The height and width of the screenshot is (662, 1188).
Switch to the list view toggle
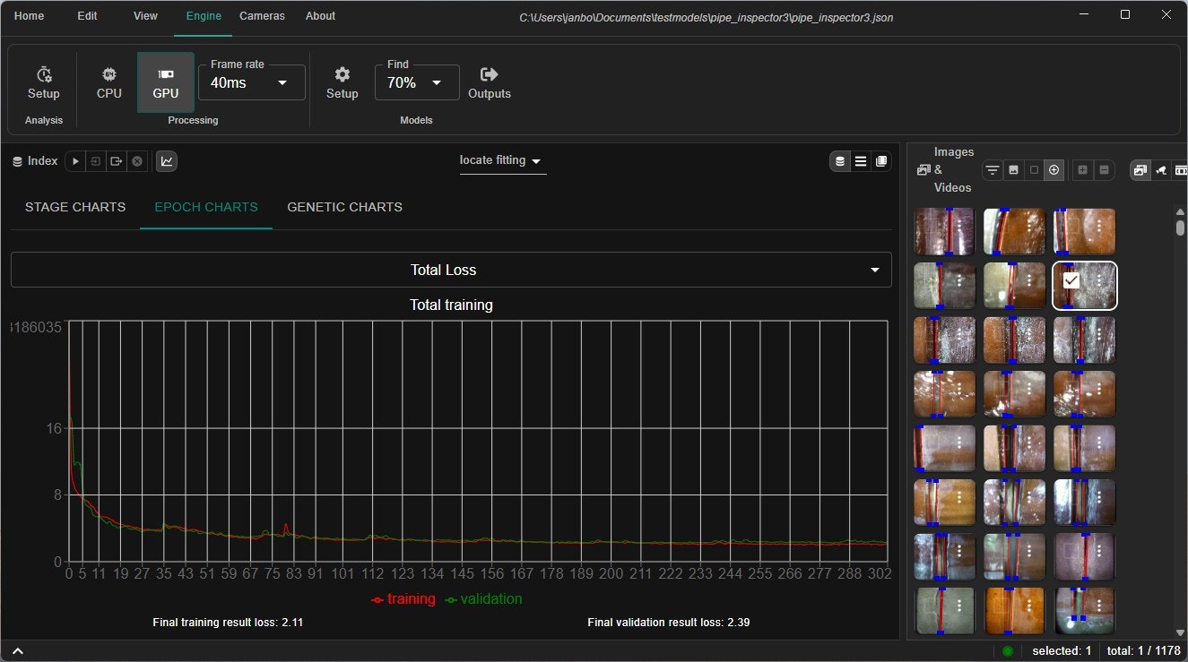tap(860, 160)
